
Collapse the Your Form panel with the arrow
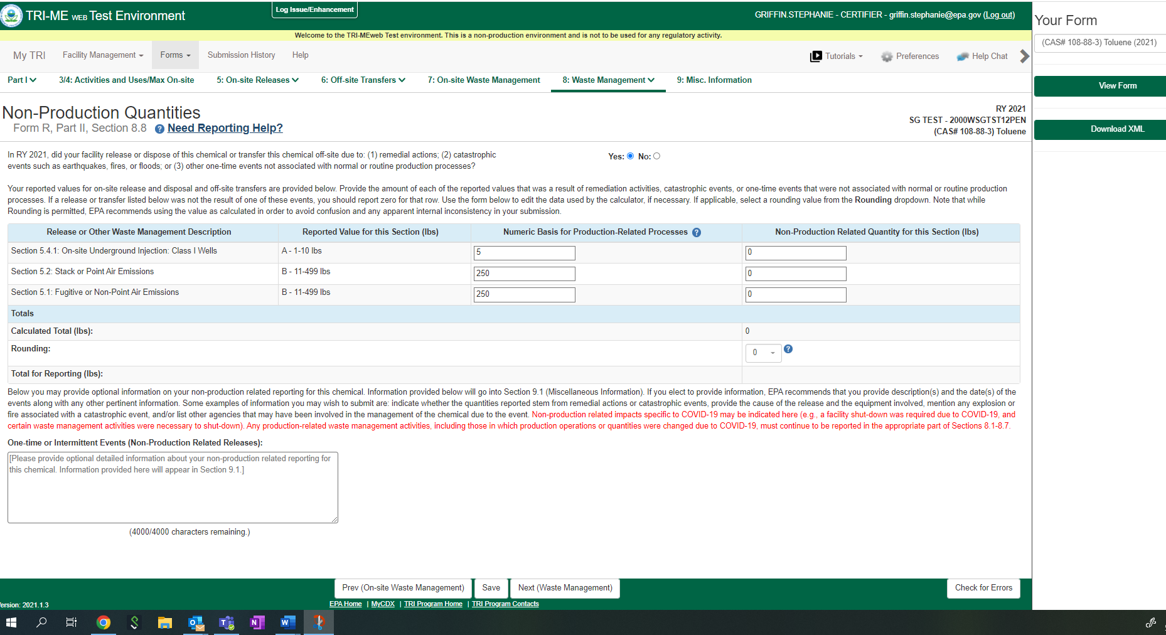(1024, 56)
